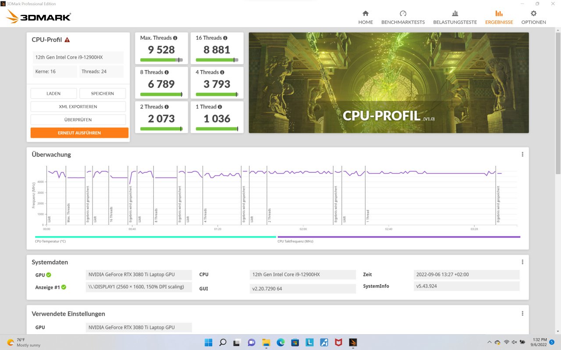Open the Windows Start menu

click(208, 342)
